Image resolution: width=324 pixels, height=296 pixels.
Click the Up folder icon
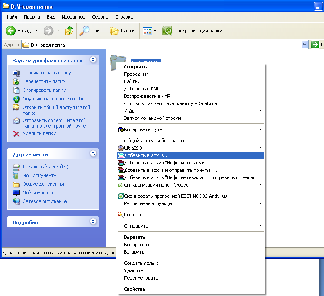tap(69, 31)
